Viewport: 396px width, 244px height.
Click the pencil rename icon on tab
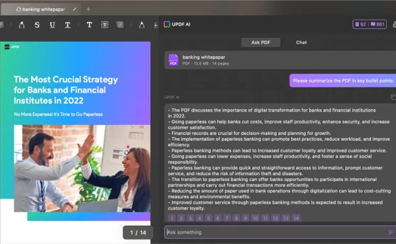pos(74,9)
